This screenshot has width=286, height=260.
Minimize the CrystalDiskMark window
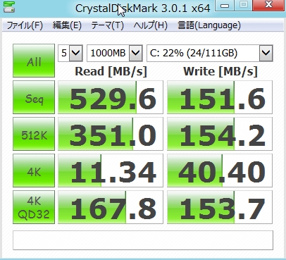click(225, 5)
